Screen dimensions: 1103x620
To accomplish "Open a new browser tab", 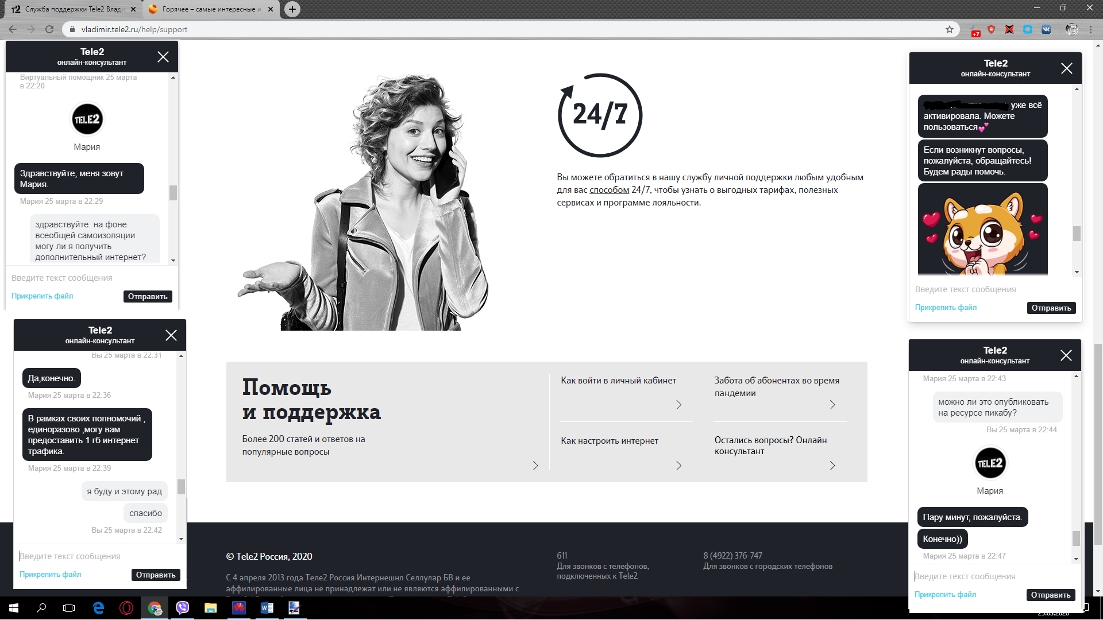I will pyautogui.click(x=292, y=9).
